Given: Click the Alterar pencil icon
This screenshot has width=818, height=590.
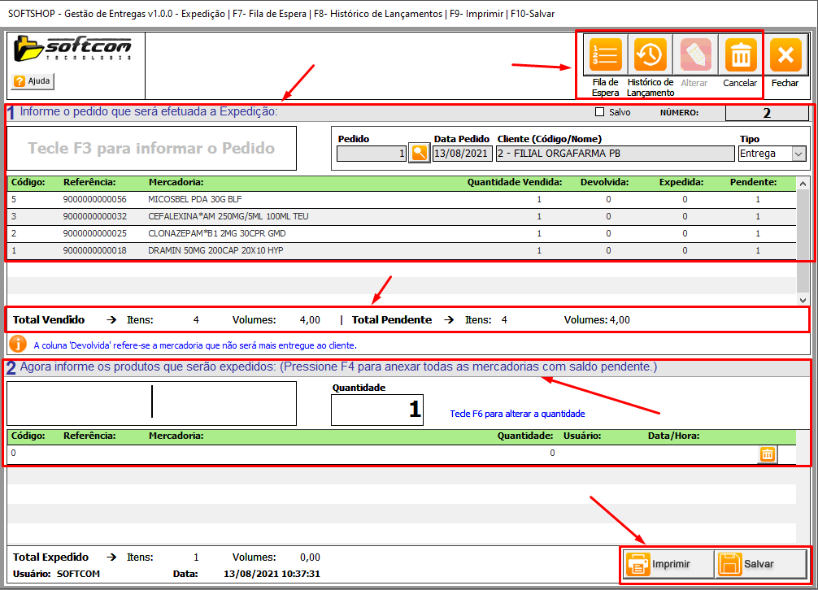Looking at the screenshot, I should click(x=694, y=55).
